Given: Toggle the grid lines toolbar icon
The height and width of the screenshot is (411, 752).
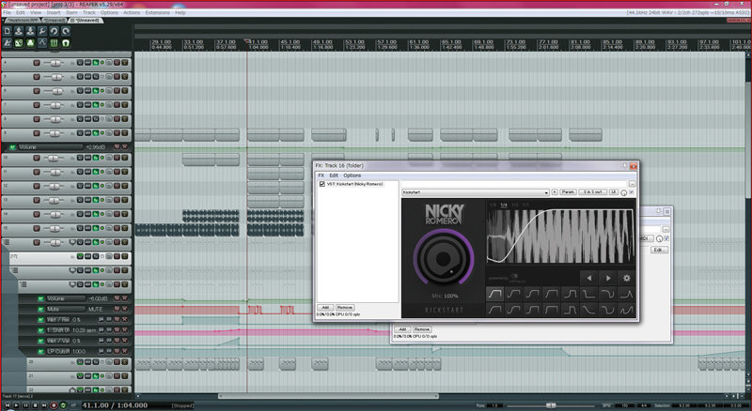Looking at the screenshot, I should [54, 43].
